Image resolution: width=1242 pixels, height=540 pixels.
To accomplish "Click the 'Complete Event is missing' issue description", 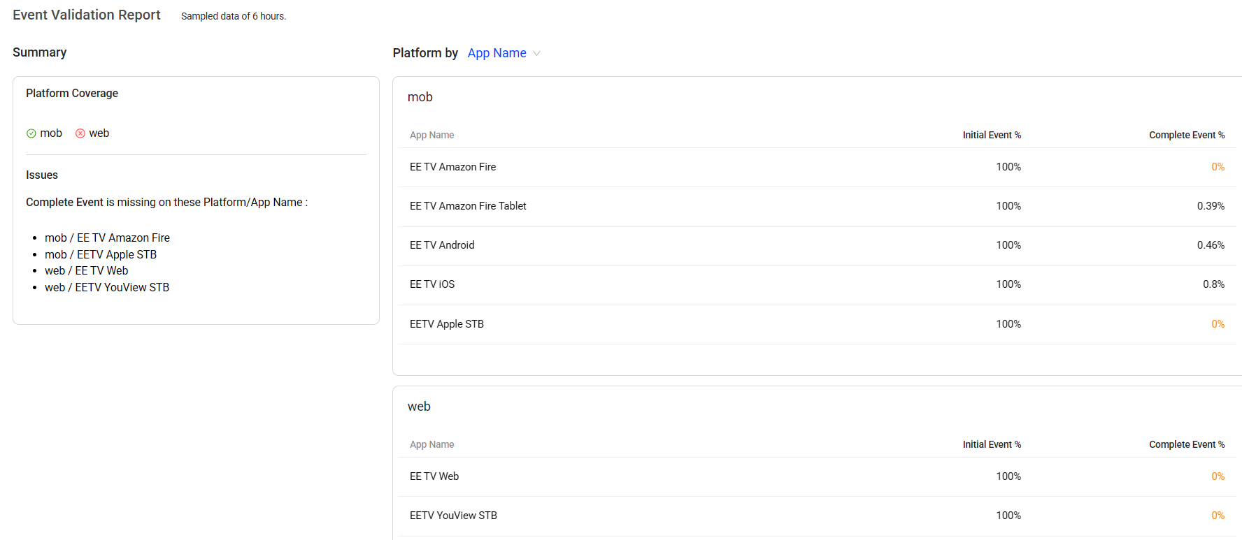I will 166,203.
